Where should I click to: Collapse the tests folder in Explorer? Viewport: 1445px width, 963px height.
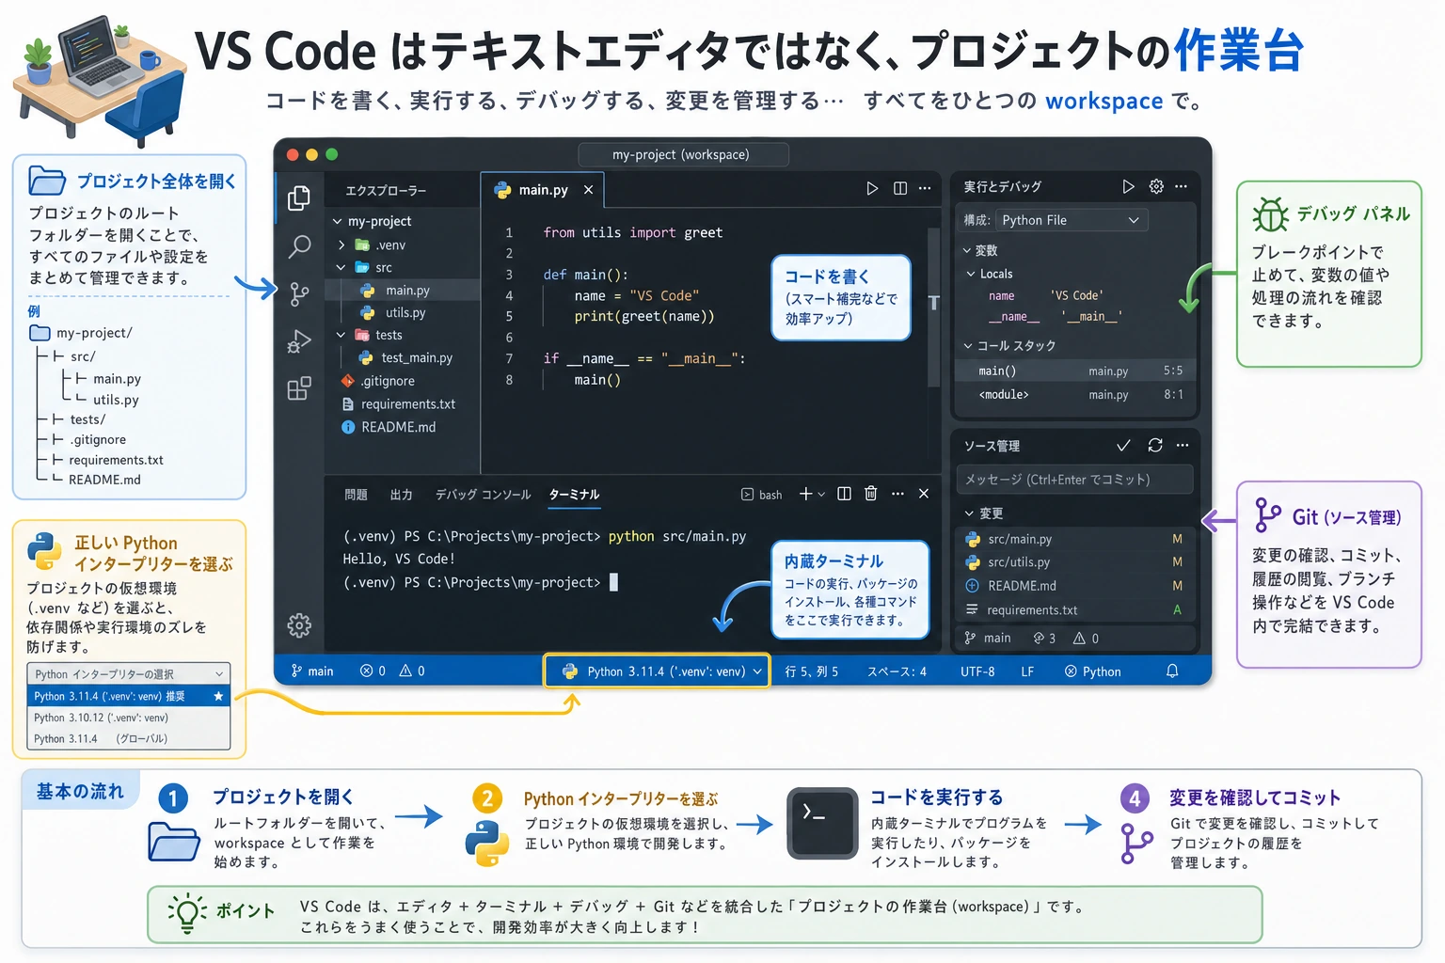[341, 335]
